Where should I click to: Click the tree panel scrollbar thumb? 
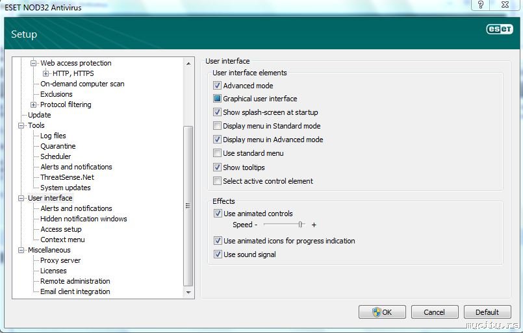(188, 206)
